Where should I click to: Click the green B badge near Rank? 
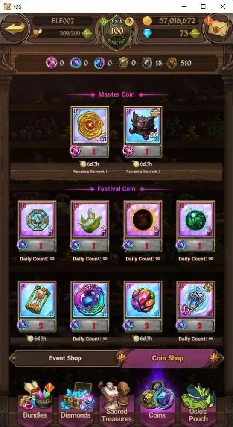tap(104, 21)
